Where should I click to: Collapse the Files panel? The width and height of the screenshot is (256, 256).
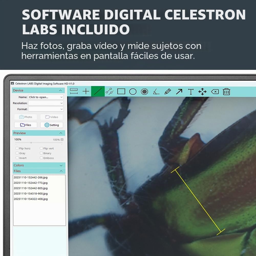(x=61, y=171)
